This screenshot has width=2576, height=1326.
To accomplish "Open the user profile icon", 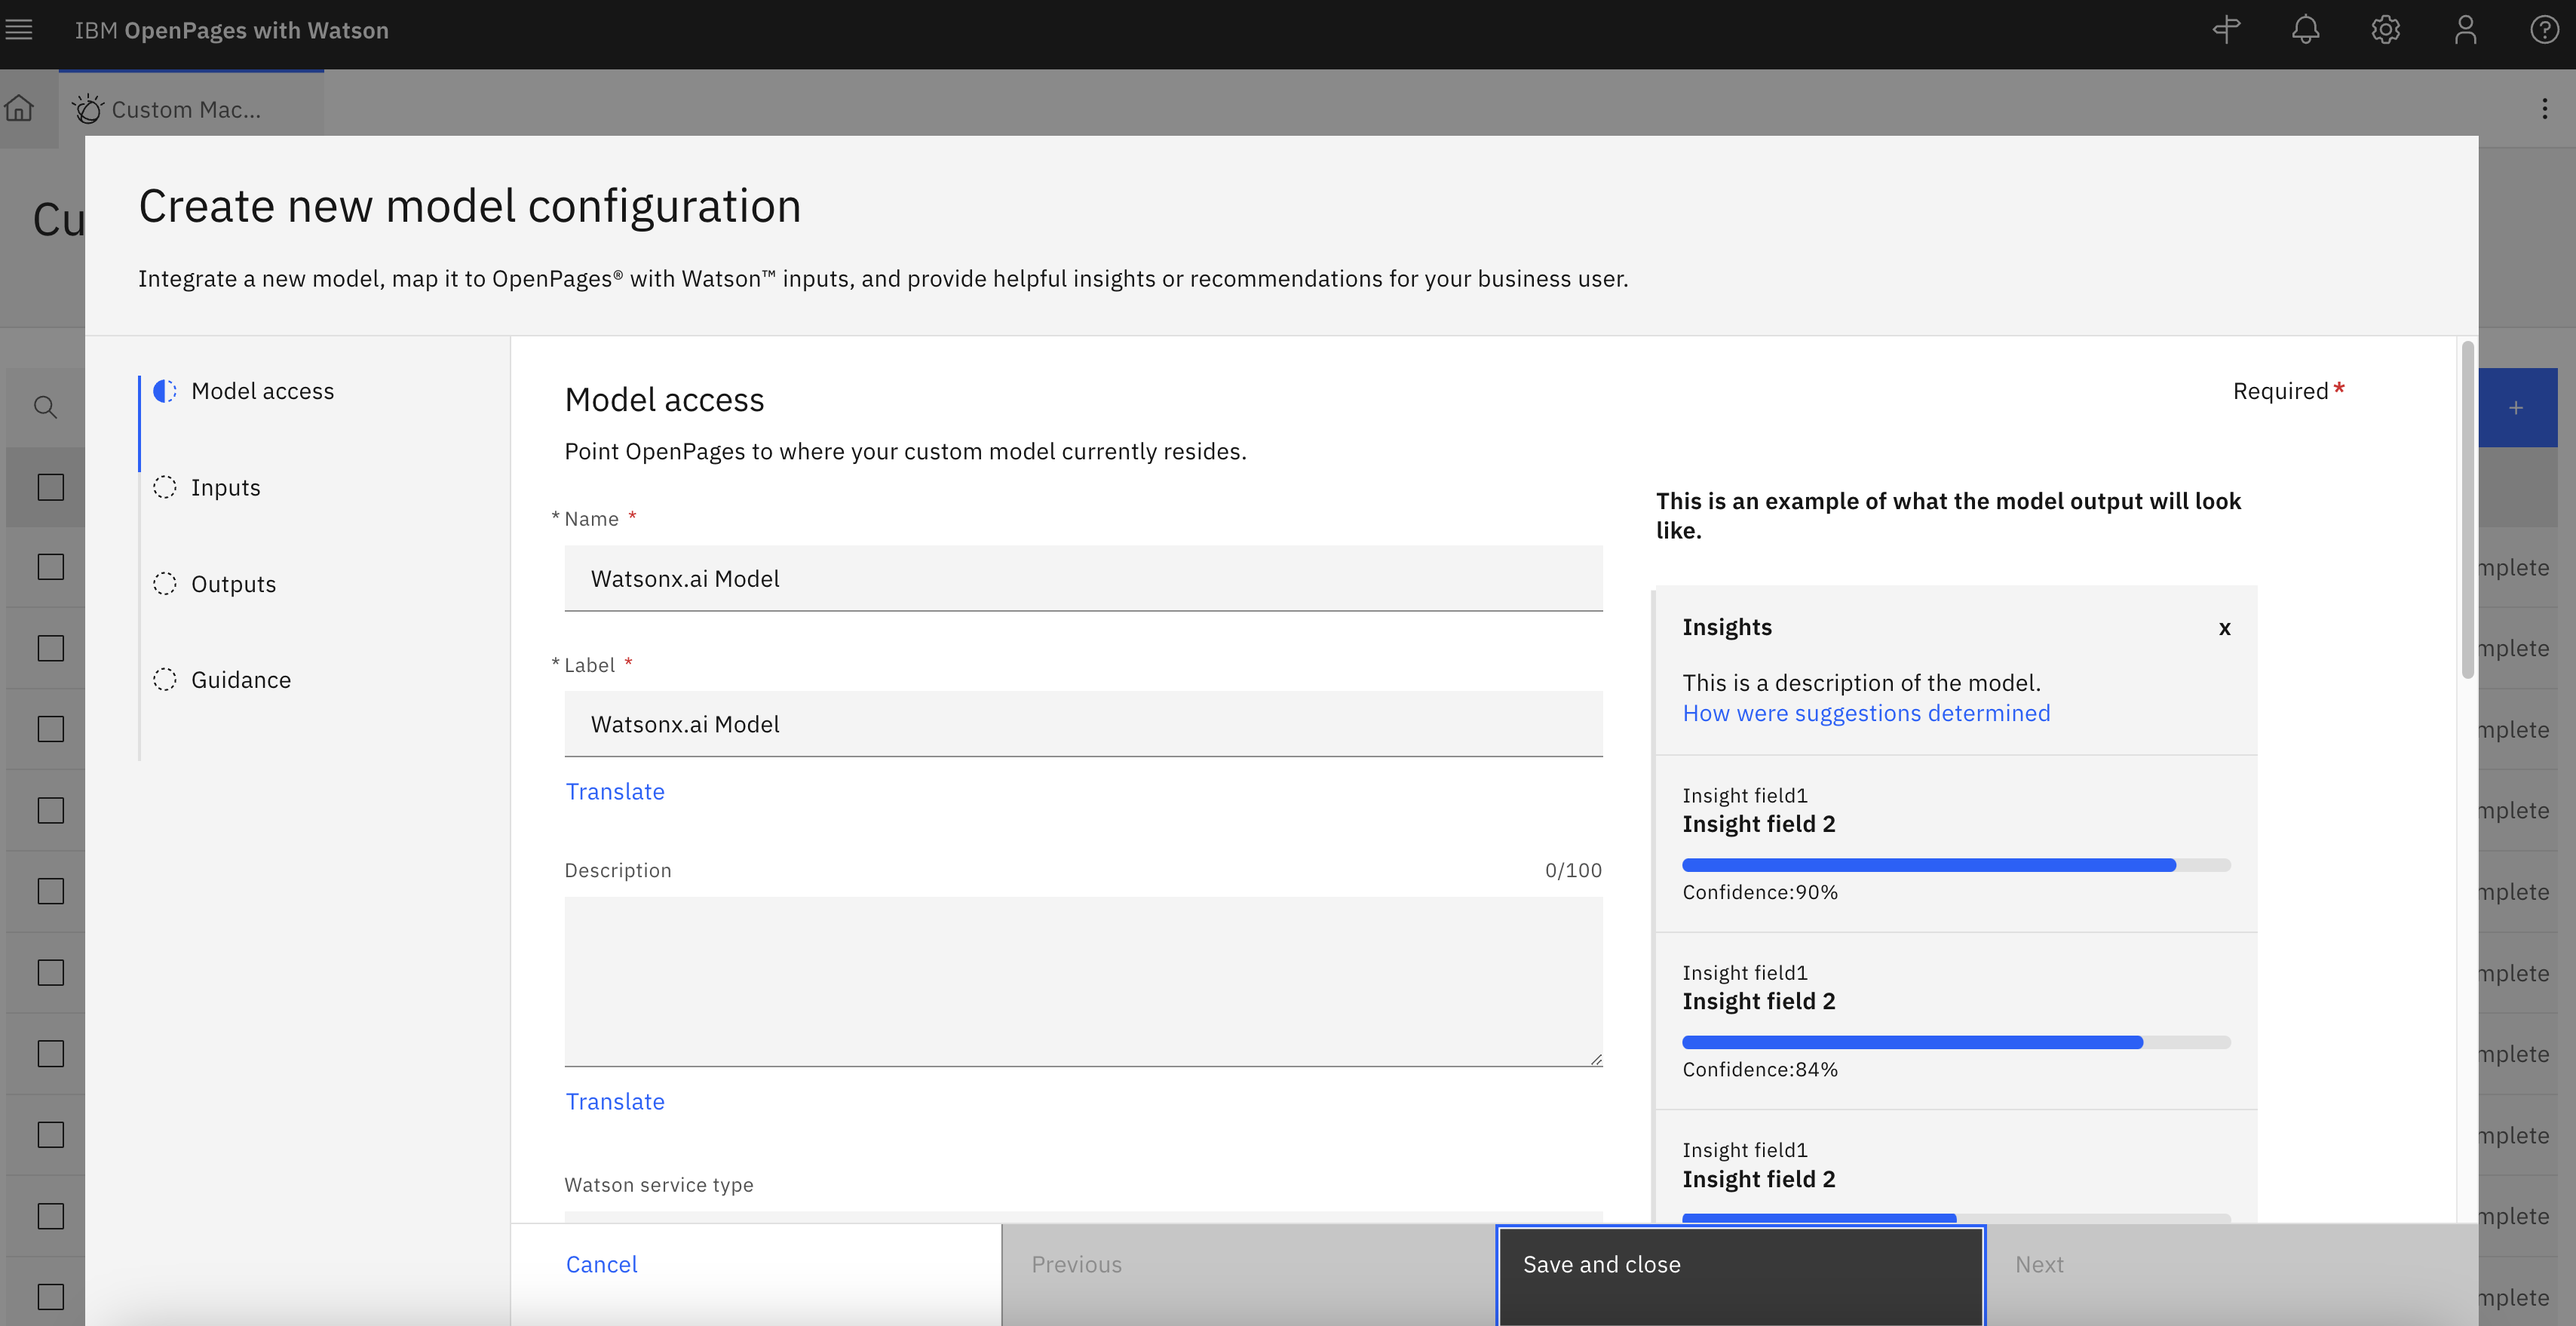I will pos(2465,30).
